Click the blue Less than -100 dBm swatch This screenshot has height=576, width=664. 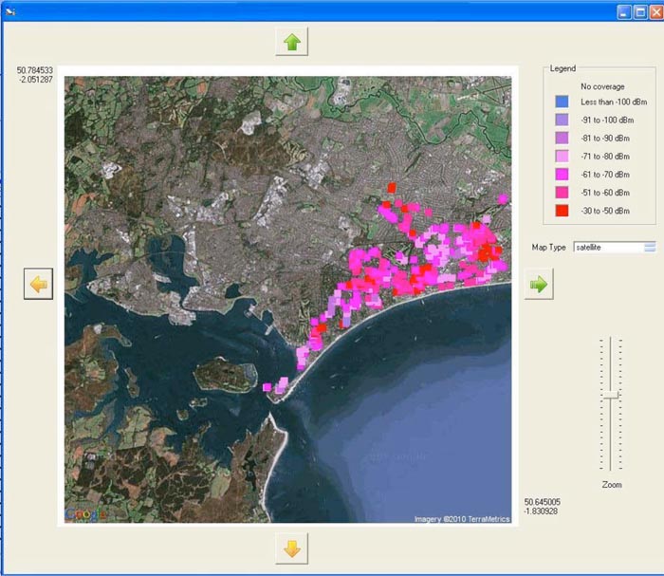pyautogui.click(x=562, y=102)
